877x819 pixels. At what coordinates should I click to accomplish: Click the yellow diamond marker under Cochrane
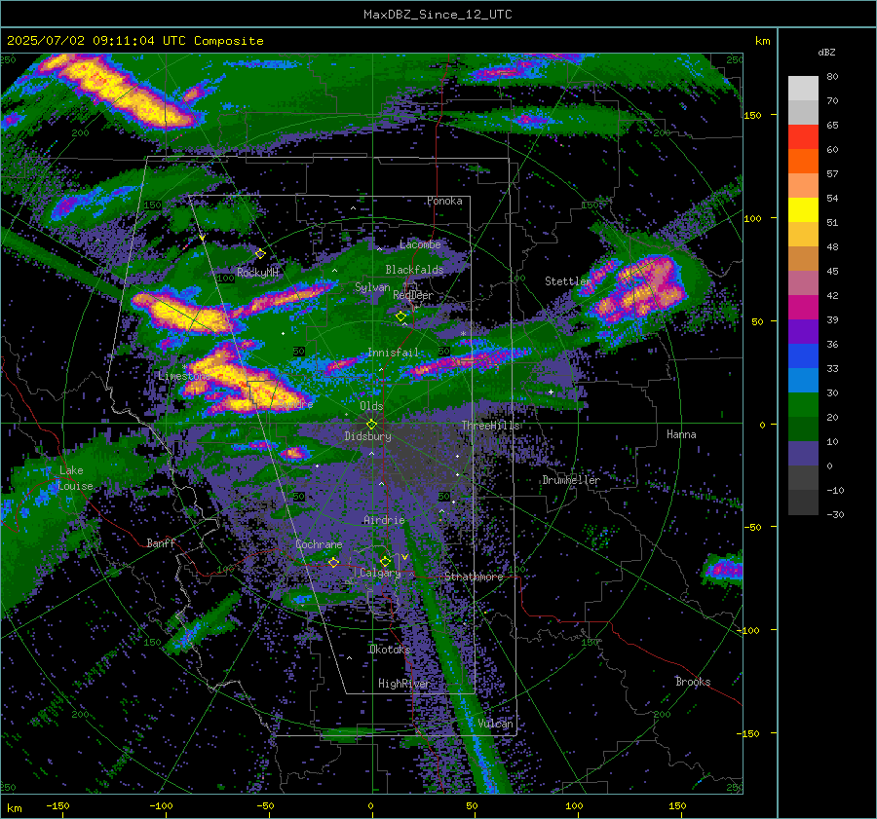pos(333,562)
